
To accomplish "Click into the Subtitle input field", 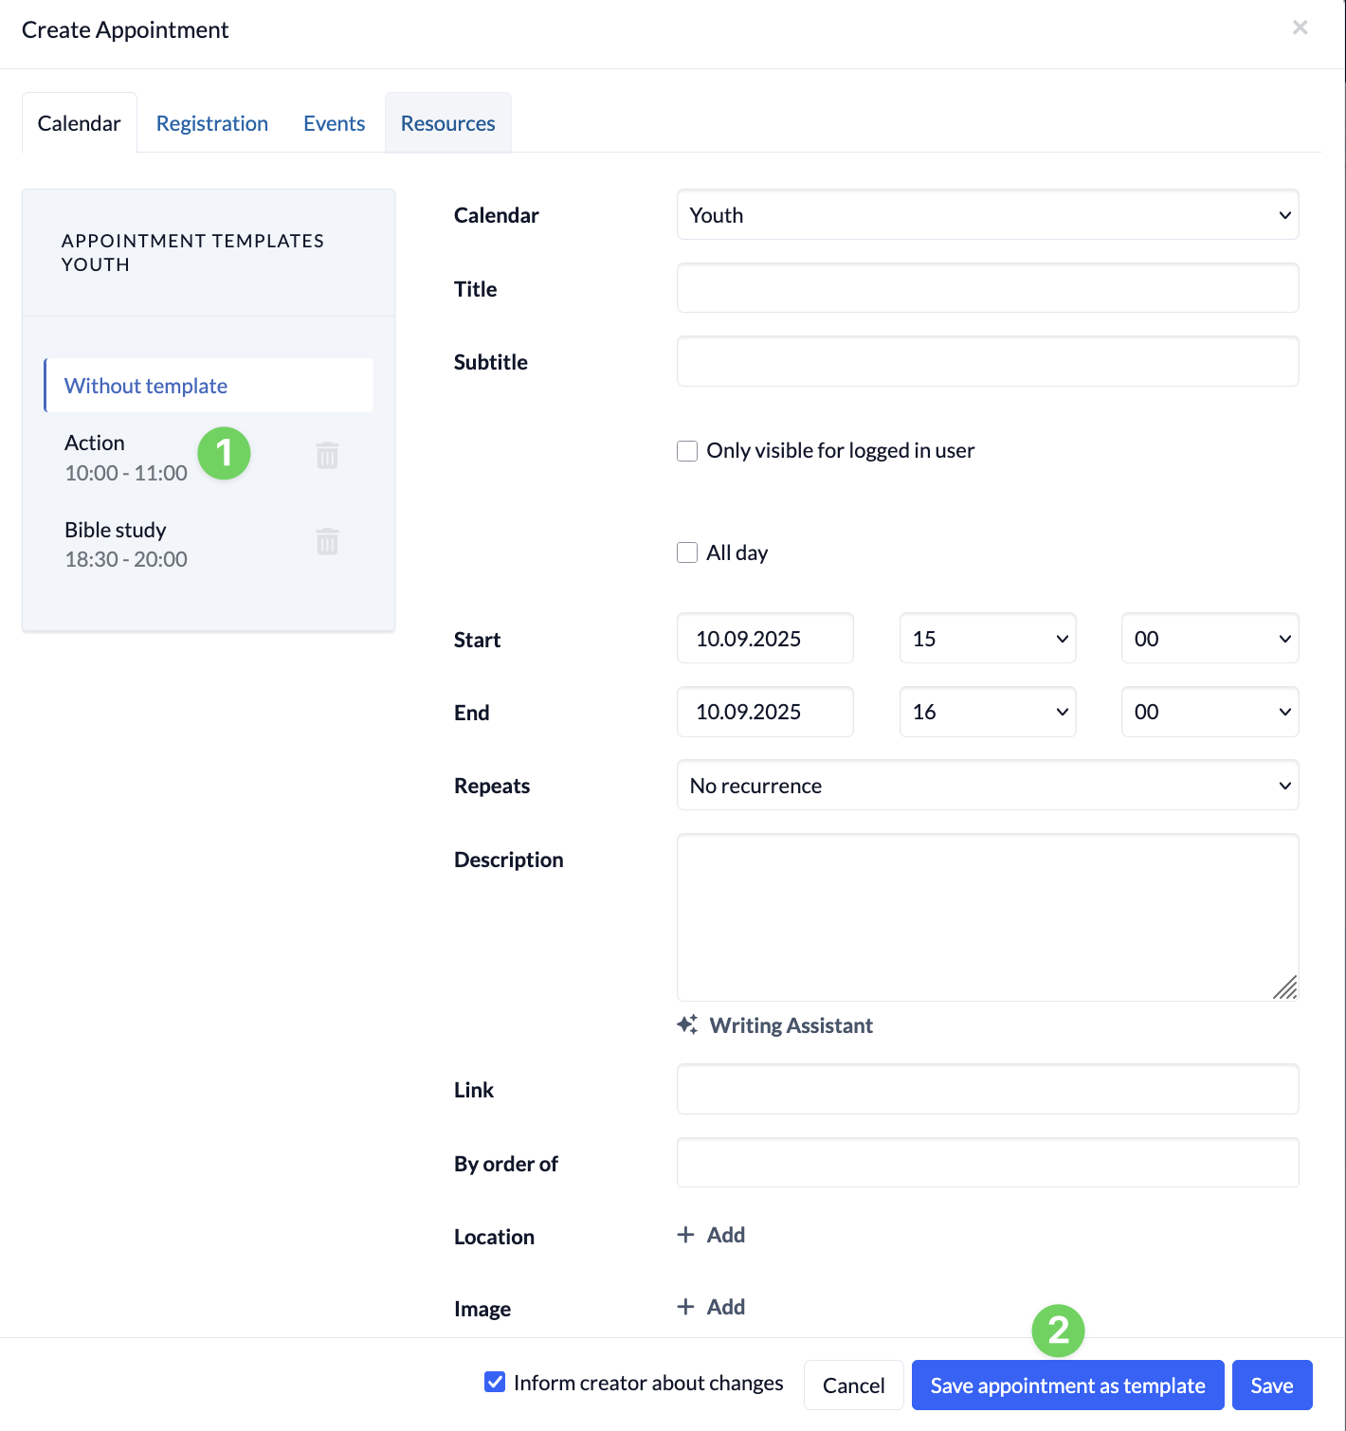I will point(988,361).
